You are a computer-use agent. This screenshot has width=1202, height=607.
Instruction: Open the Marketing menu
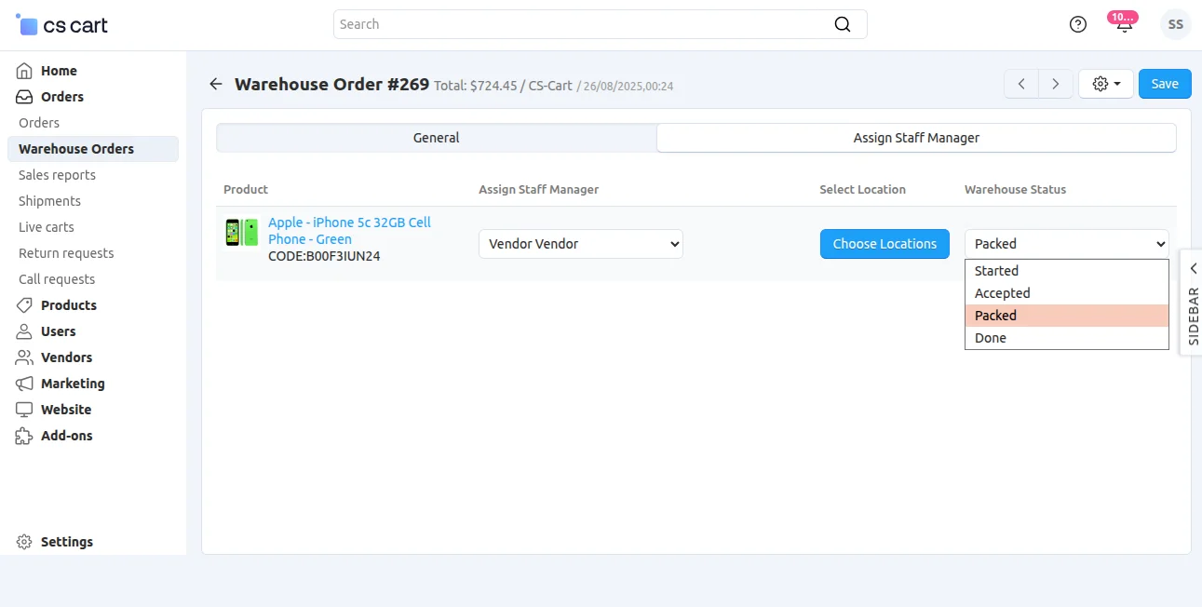point(73,384)
